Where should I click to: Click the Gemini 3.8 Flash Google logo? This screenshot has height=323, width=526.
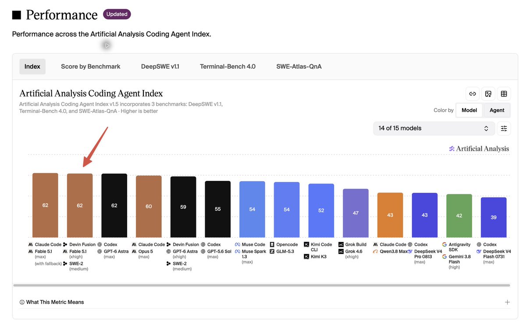(444, 257)
